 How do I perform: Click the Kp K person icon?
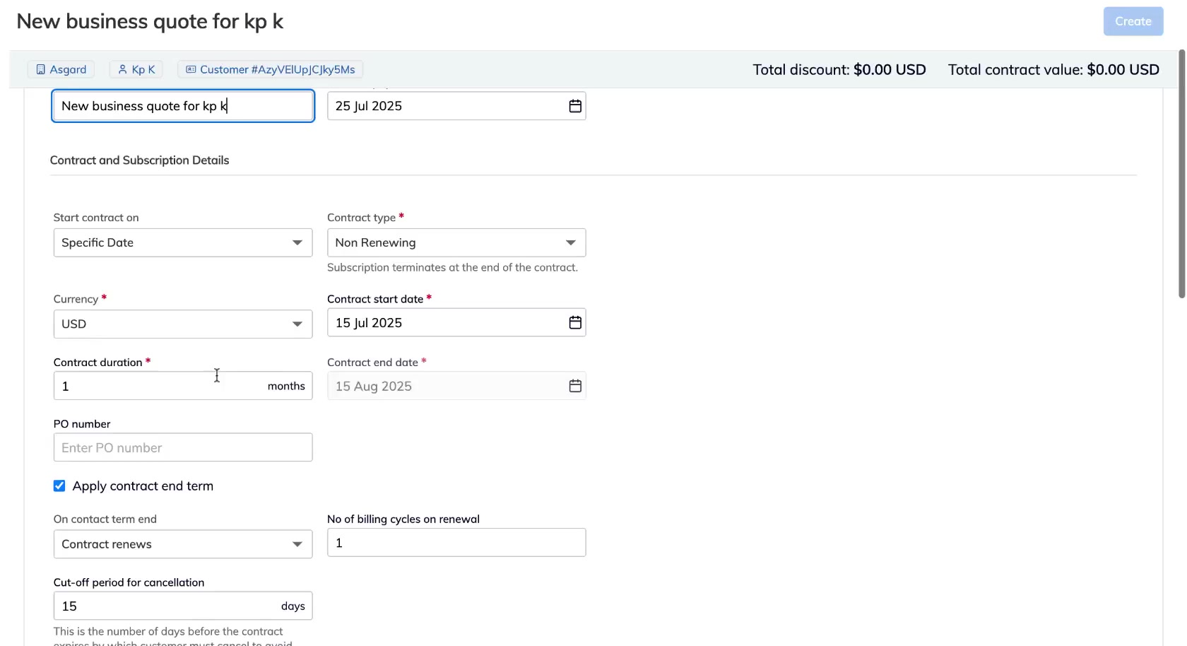click(x=122, y=69)
